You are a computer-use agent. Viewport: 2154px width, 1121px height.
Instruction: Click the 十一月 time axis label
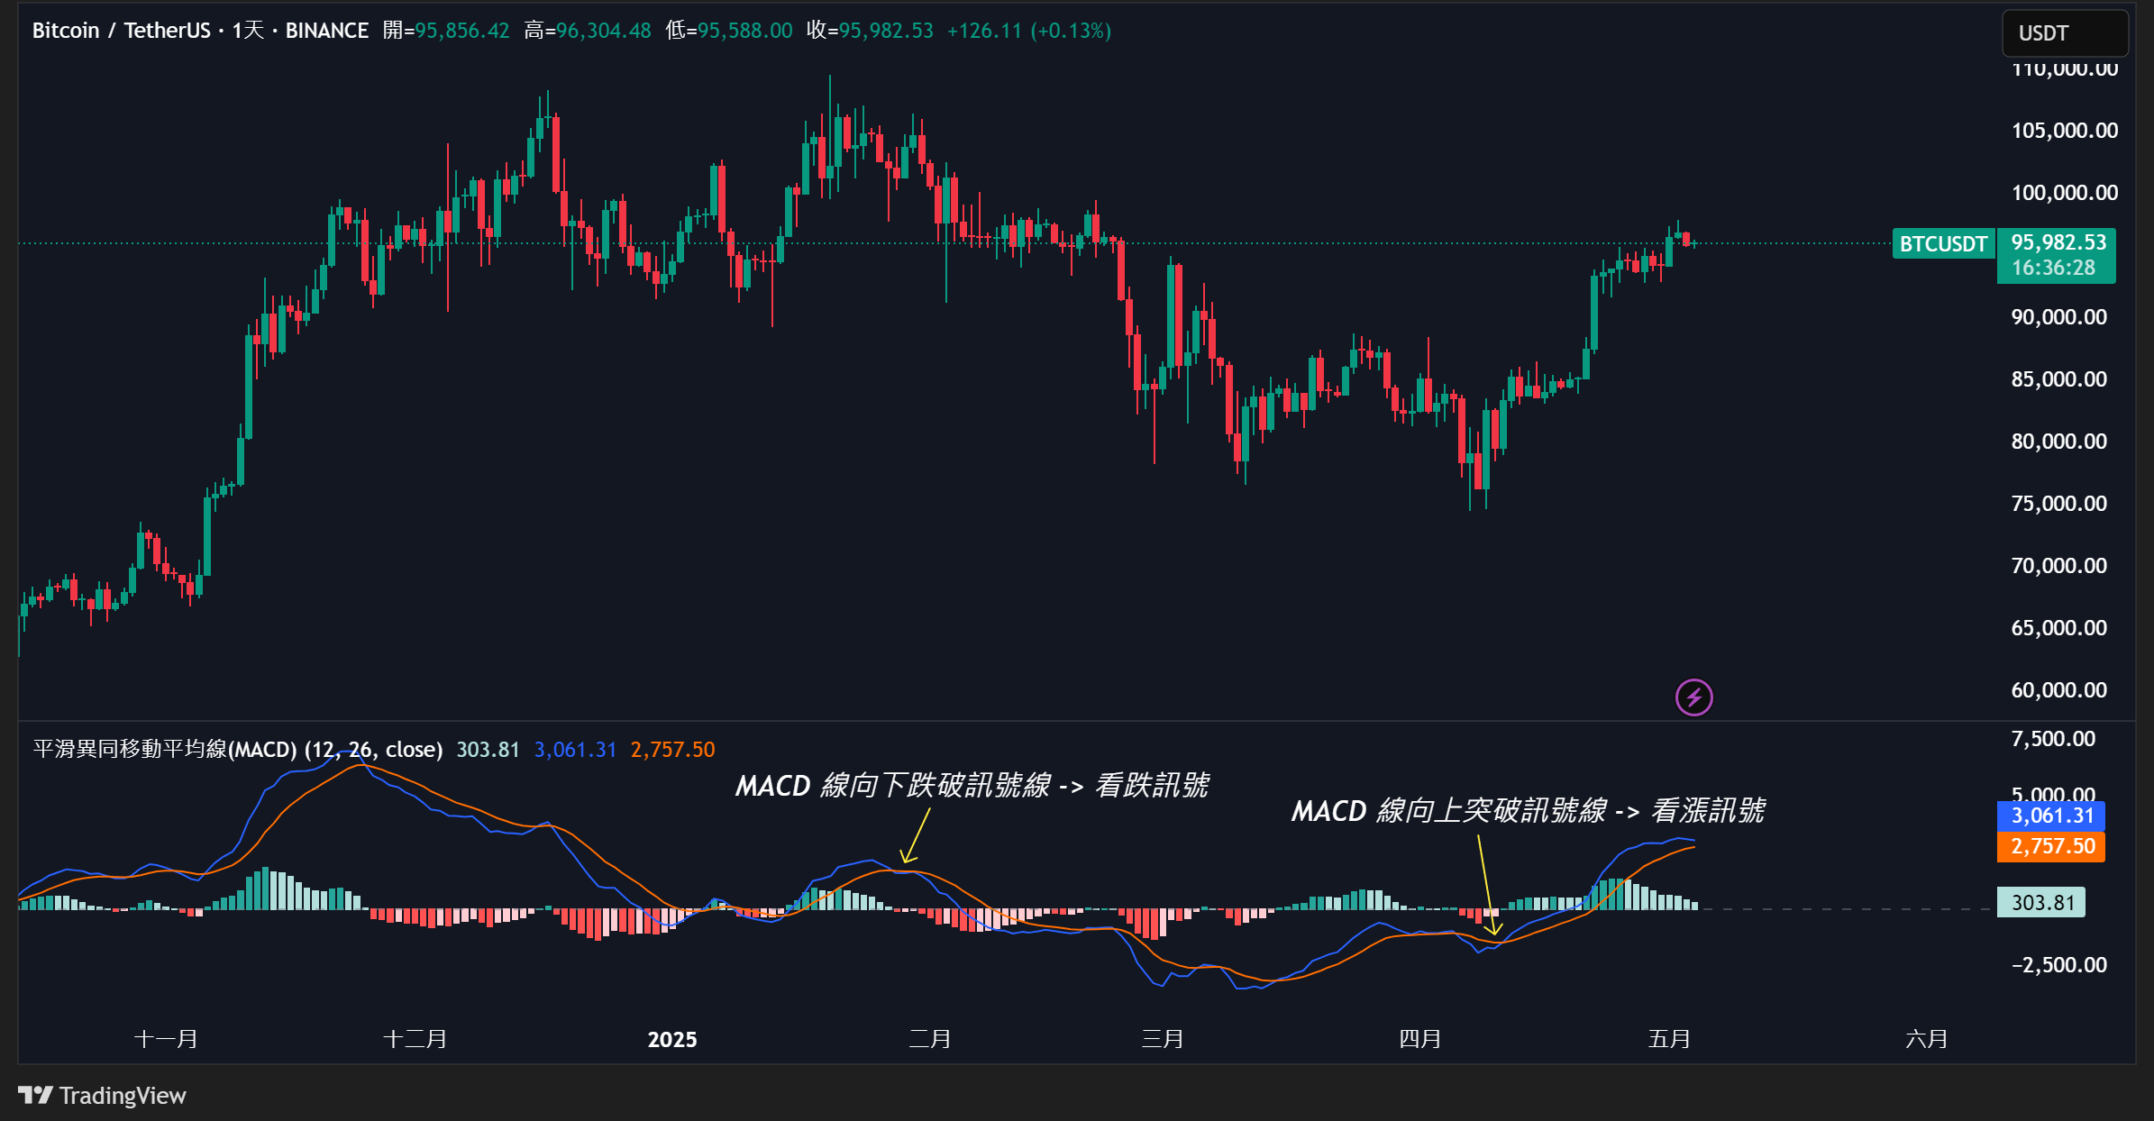tap(166, 1039)
